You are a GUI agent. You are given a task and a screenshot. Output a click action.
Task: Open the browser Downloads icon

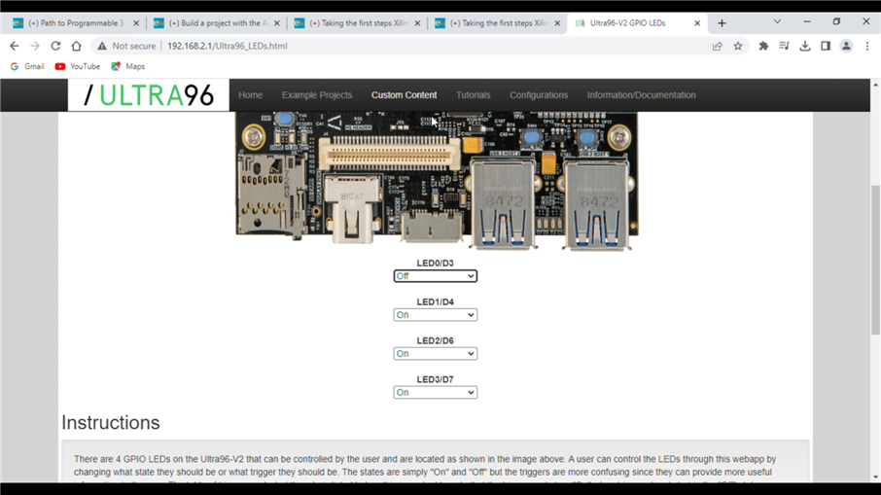(x=805, y=46)
